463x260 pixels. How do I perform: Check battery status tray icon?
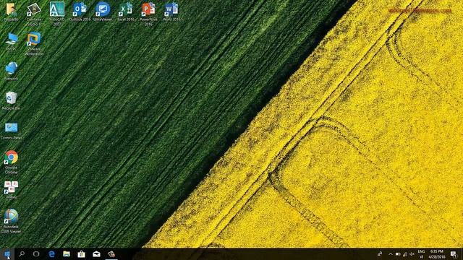click(x=398, y=254)
